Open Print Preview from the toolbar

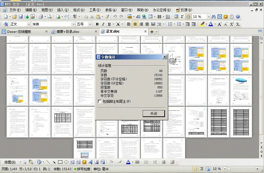tap(50, 17)
